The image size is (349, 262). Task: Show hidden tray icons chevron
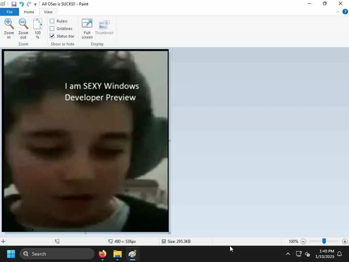click(x=288, y=254)
